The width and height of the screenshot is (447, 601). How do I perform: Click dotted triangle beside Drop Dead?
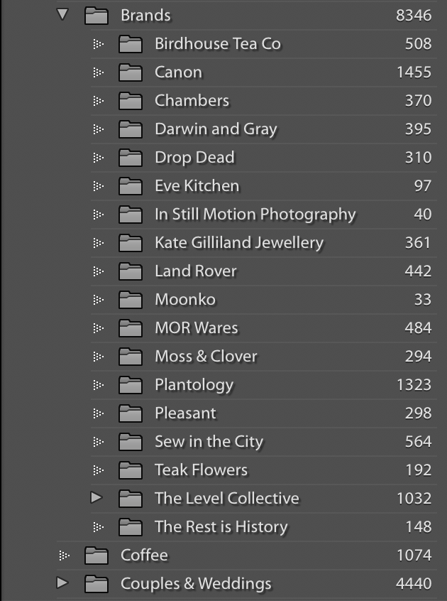tap(99, 158)
